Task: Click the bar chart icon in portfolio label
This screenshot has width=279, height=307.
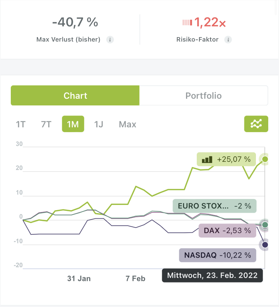Action: tap(207, 160)
